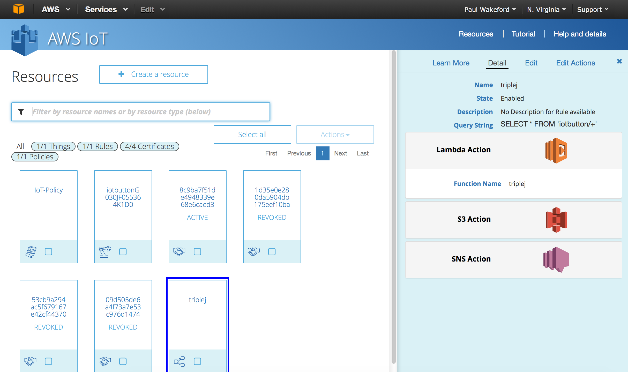Expand the S3 Action section

click(513, 220)
